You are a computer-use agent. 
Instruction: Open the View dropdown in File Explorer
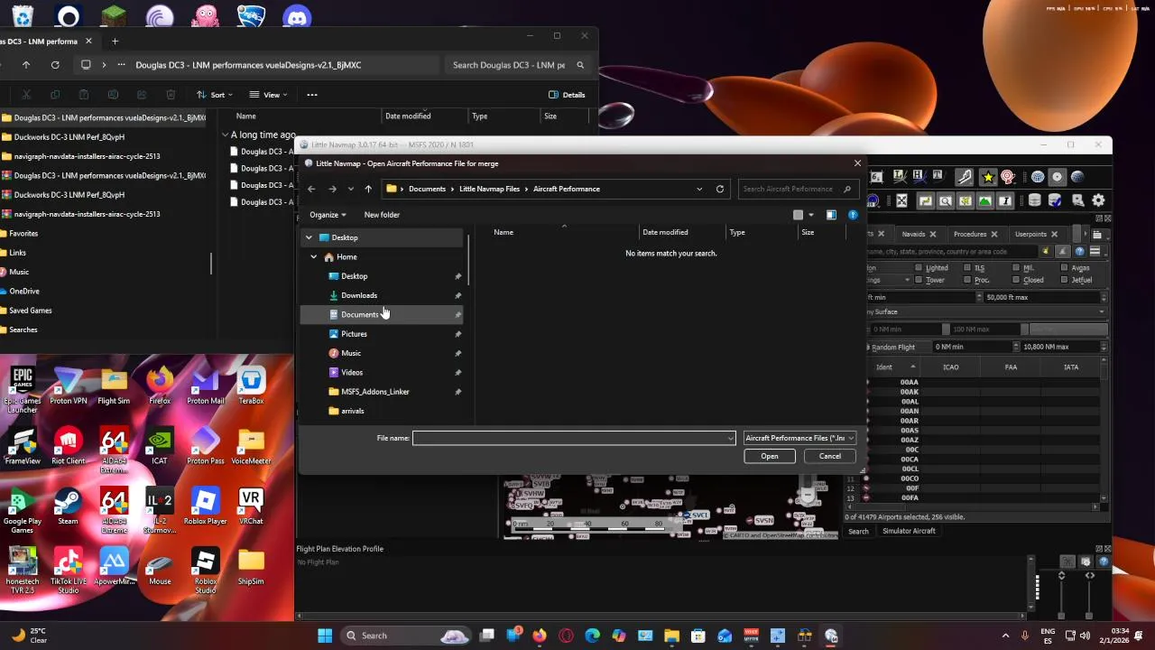(x=268, y=95)
